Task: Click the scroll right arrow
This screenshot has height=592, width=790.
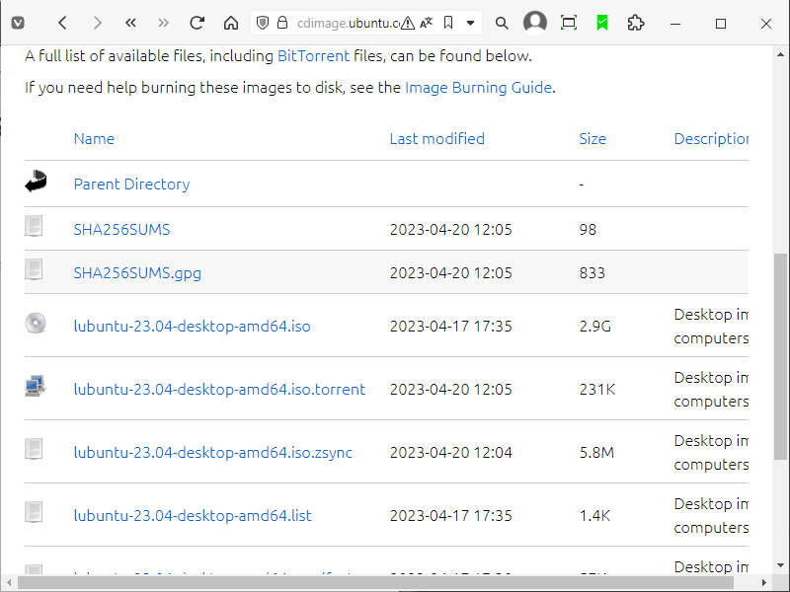Action: pos(763,582)
